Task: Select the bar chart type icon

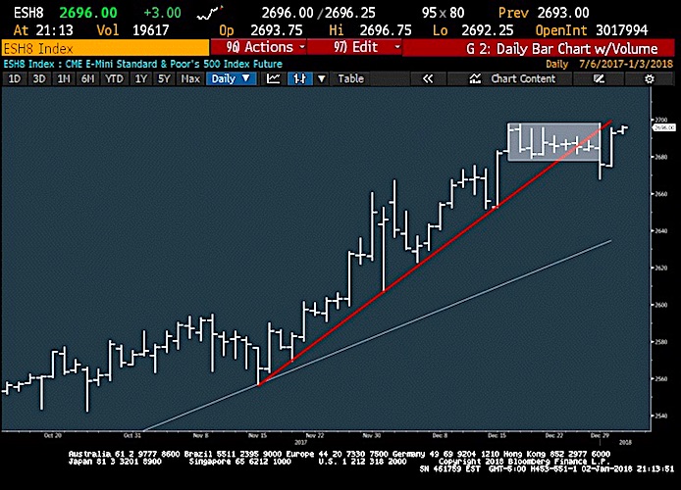Action: pyautogui.click(x=299, y=79)
